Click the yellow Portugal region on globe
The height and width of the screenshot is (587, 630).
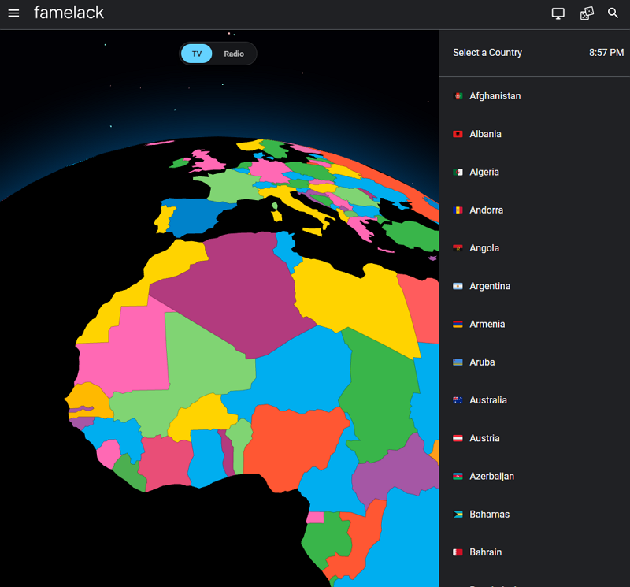[x=164, y=219]
